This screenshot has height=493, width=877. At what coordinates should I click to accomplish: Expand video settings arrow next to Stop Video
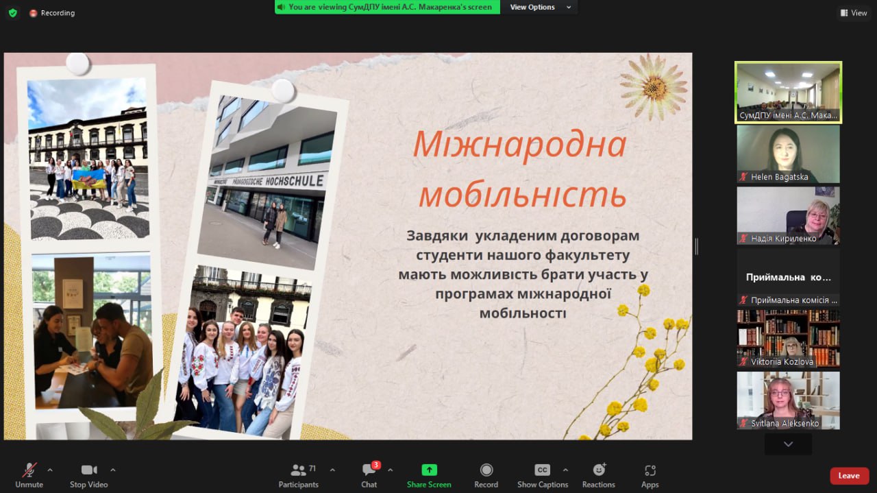113,470
